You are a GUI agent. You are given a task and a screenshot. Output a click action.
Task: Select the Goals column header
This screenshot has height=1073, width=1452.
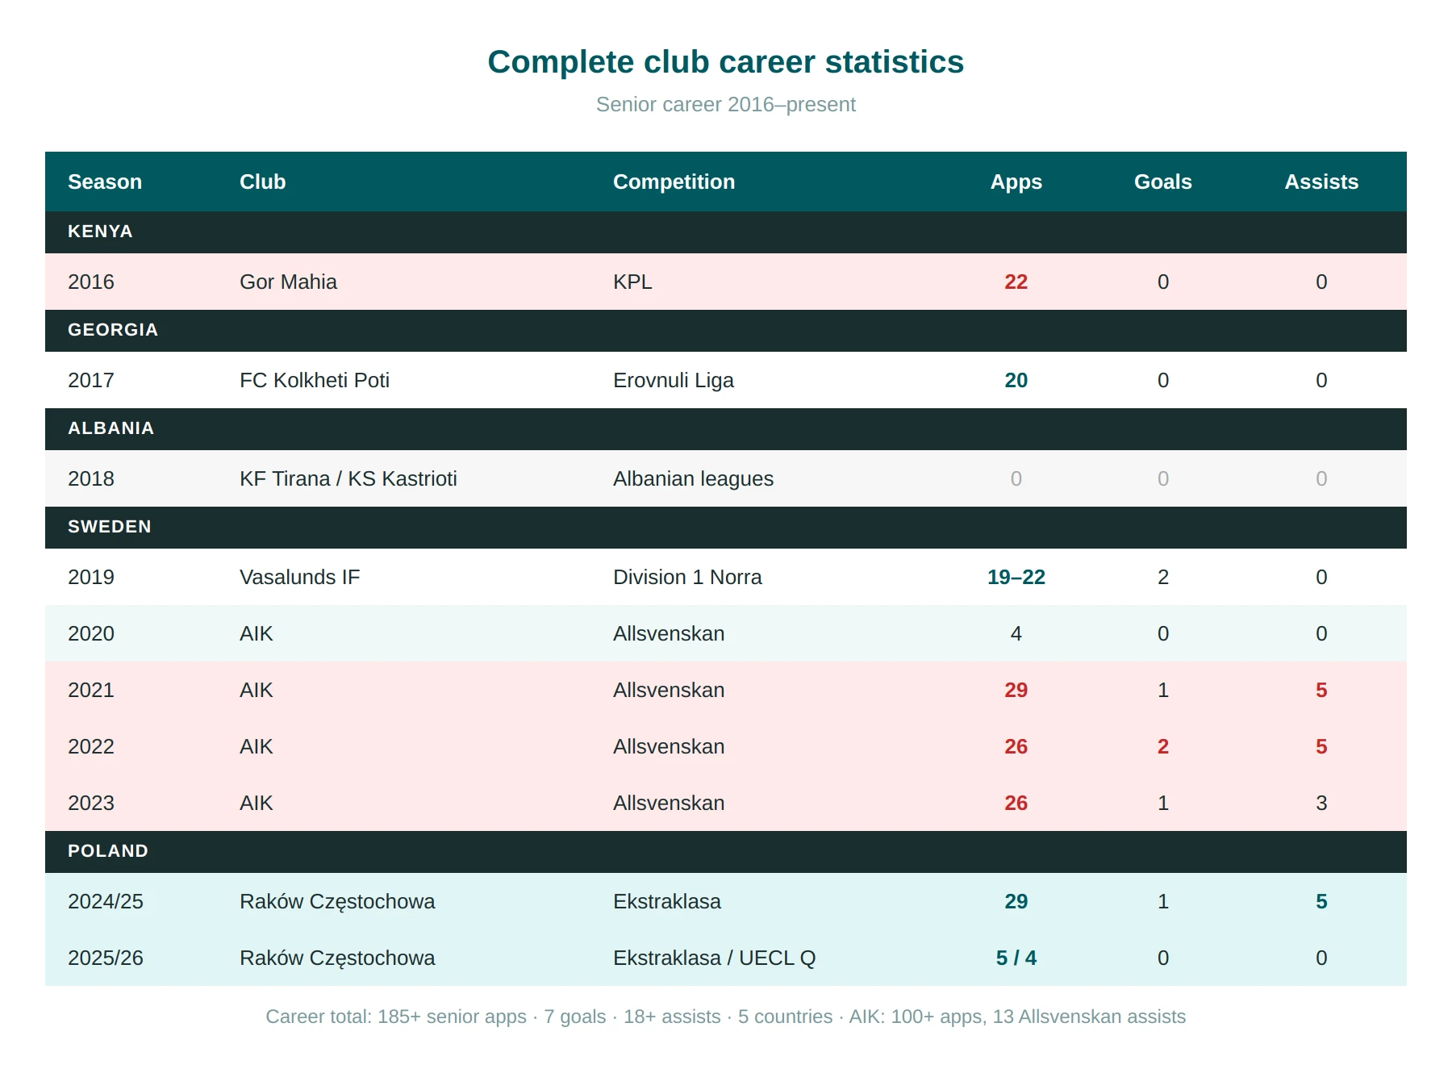(1162, 182)
